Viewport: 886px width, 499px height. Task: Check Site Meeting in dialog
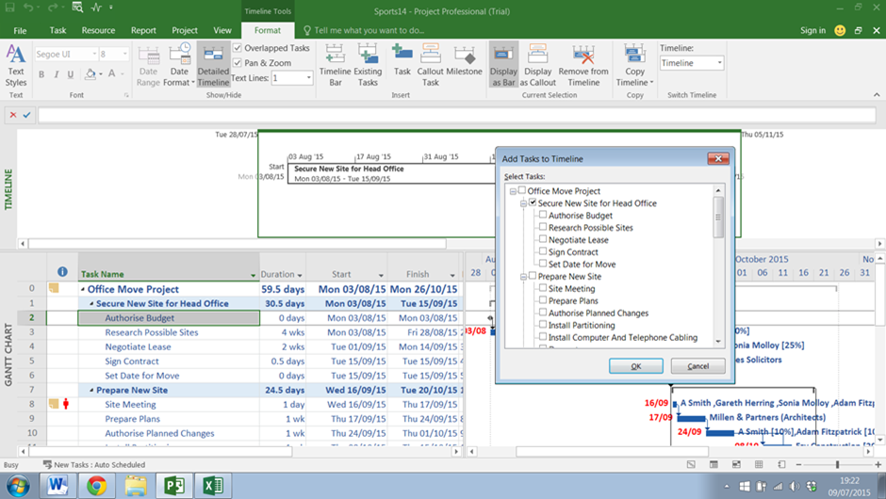(x=543, y=287)
